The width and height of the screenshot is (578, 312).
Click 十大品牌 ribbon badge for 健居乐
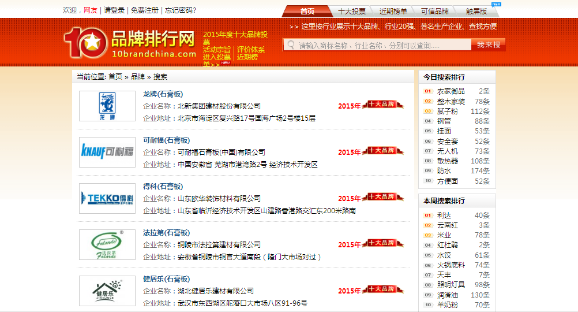383,289
